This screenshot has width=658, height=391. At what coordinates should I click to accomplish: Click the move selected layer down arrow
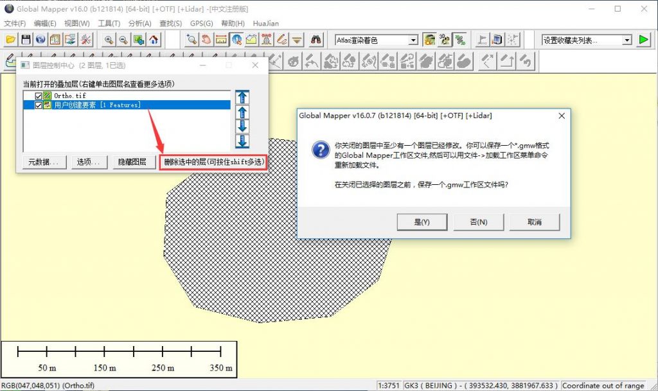pyautogui.click(x=242, y=126)
